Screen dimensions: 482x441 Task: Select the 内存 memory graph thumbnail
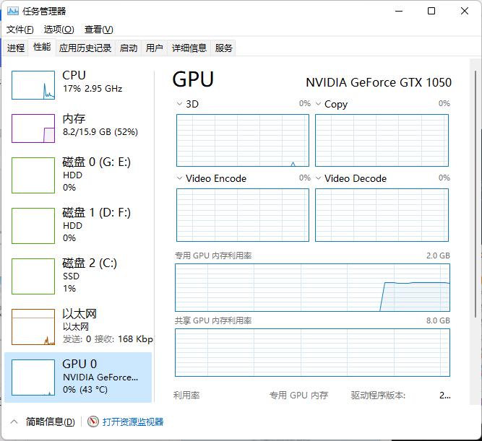coord(33,128)
